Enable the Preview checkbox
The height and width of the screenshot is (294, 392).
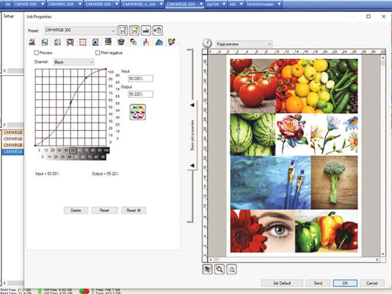(37, 53)
